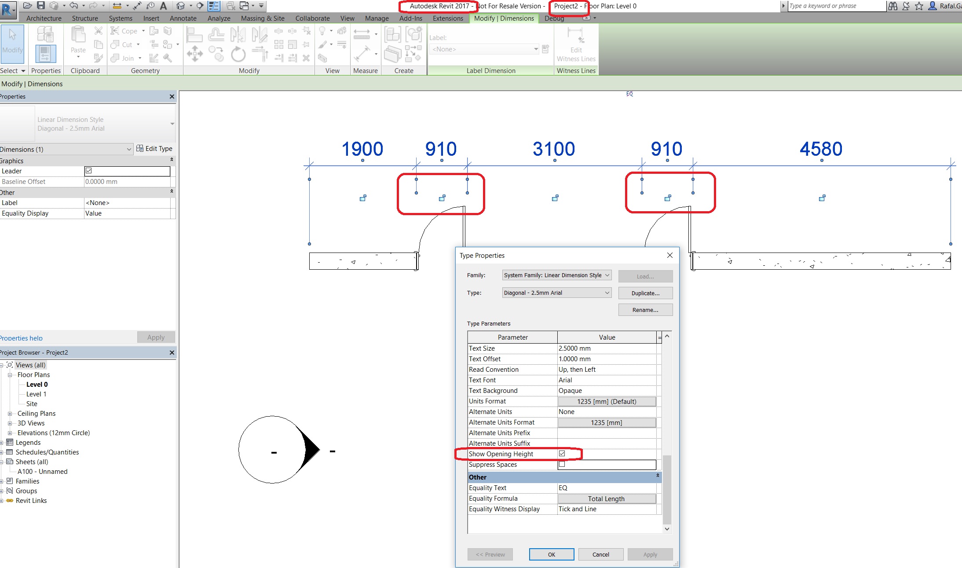Select Level 1 in the Project Browser

click(x=35, y=394)
